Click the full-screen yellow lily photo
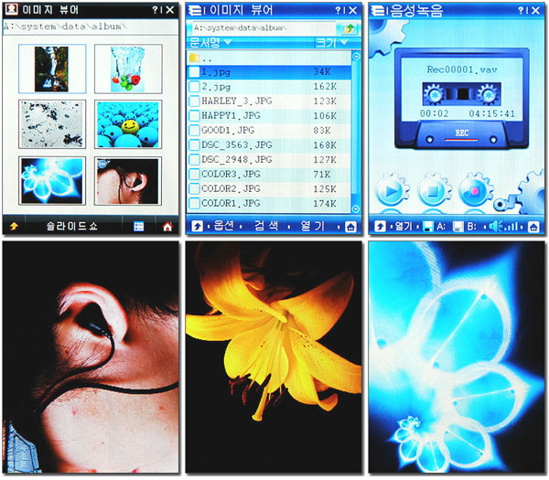The width and height of the screenshot is (549, 480). point(274,357)
